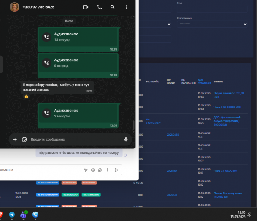Screen dimensions: 257x221
Task: Open search in the WhatsApp conversation
Action: click(113, 7)
